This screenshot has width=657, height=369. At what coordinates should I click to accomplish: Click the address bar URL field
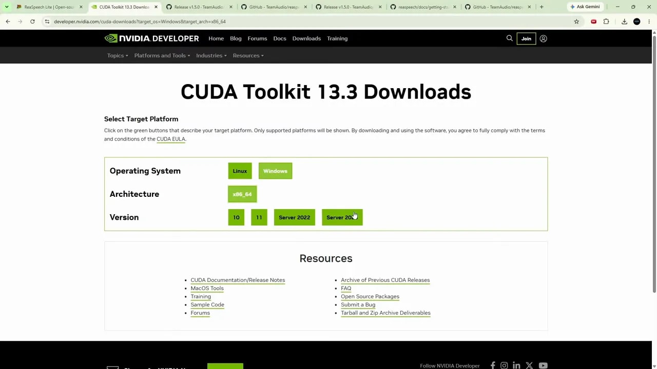point(308,22)
